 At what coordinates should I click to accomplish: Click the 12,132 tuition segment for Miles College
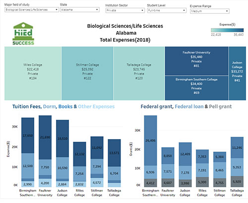(x=79, y=154)
